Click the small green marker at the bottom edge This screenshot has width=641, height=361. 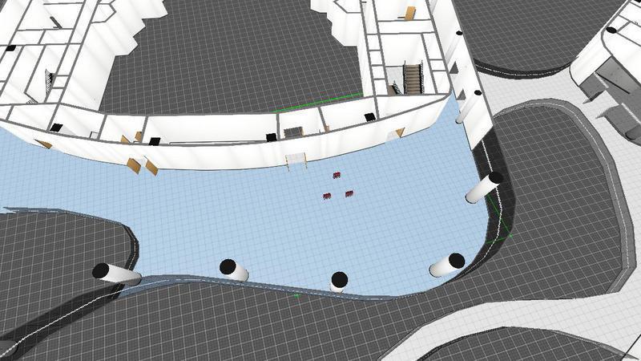point(296,296)
